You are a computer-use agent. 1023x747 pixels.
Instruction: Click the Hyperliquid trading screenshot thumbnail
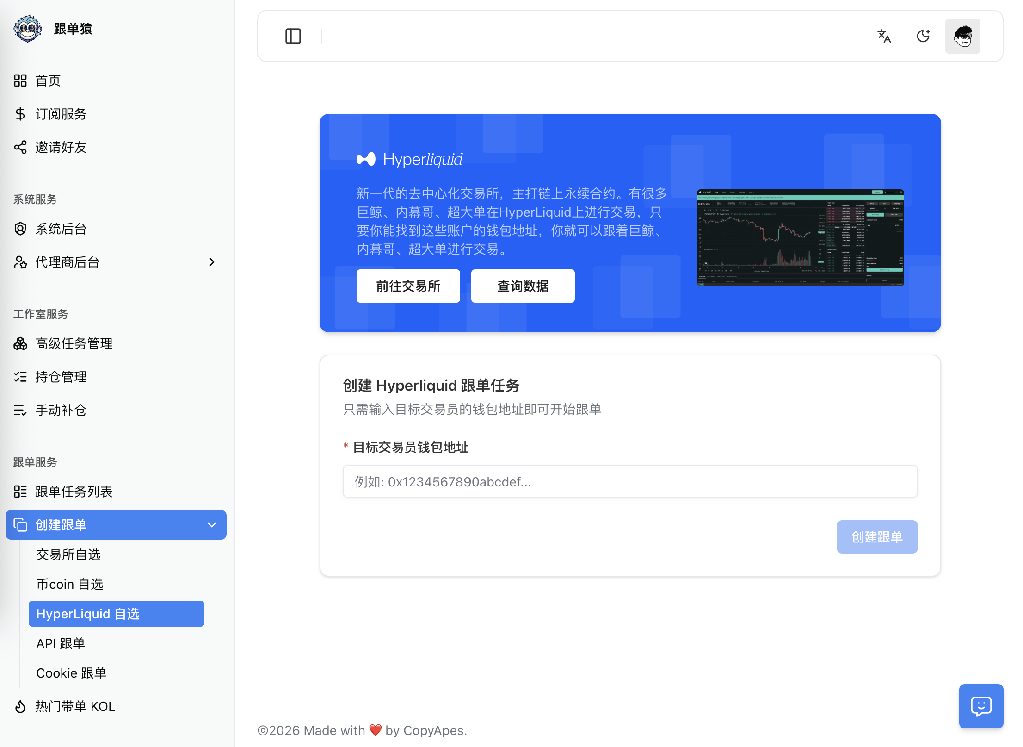(801, 238)
